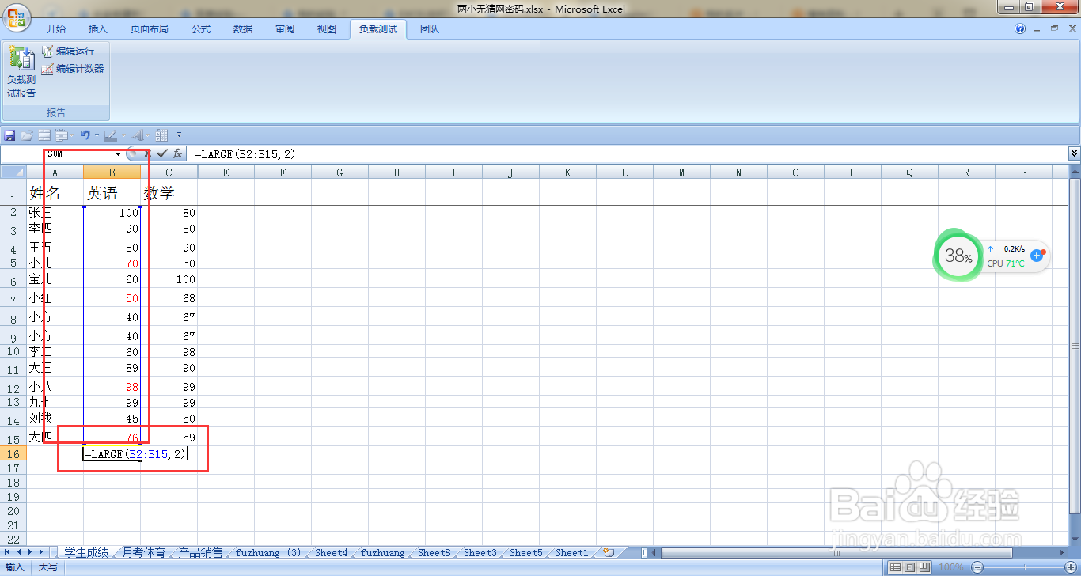Click the cell with value 100 in the 英语 column

click(112, 213)
